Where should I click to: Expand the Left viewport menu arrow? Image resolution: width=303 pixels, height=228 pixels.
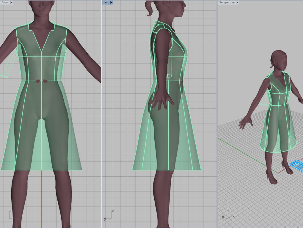(x=112, y=2)
